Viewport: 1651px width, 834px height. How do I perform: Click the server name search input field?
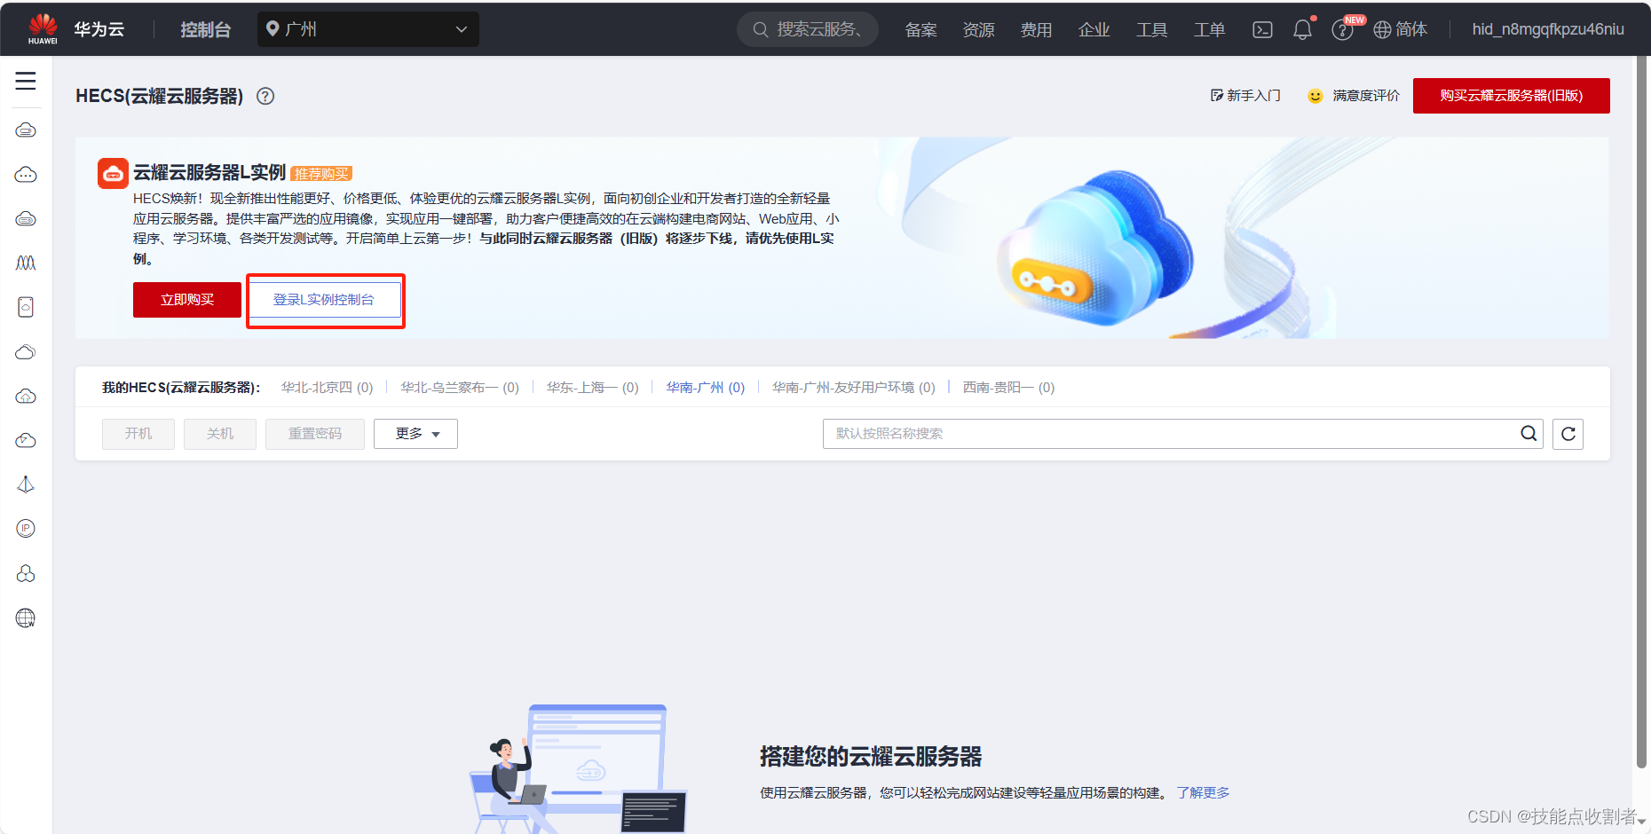[1154, 434]
